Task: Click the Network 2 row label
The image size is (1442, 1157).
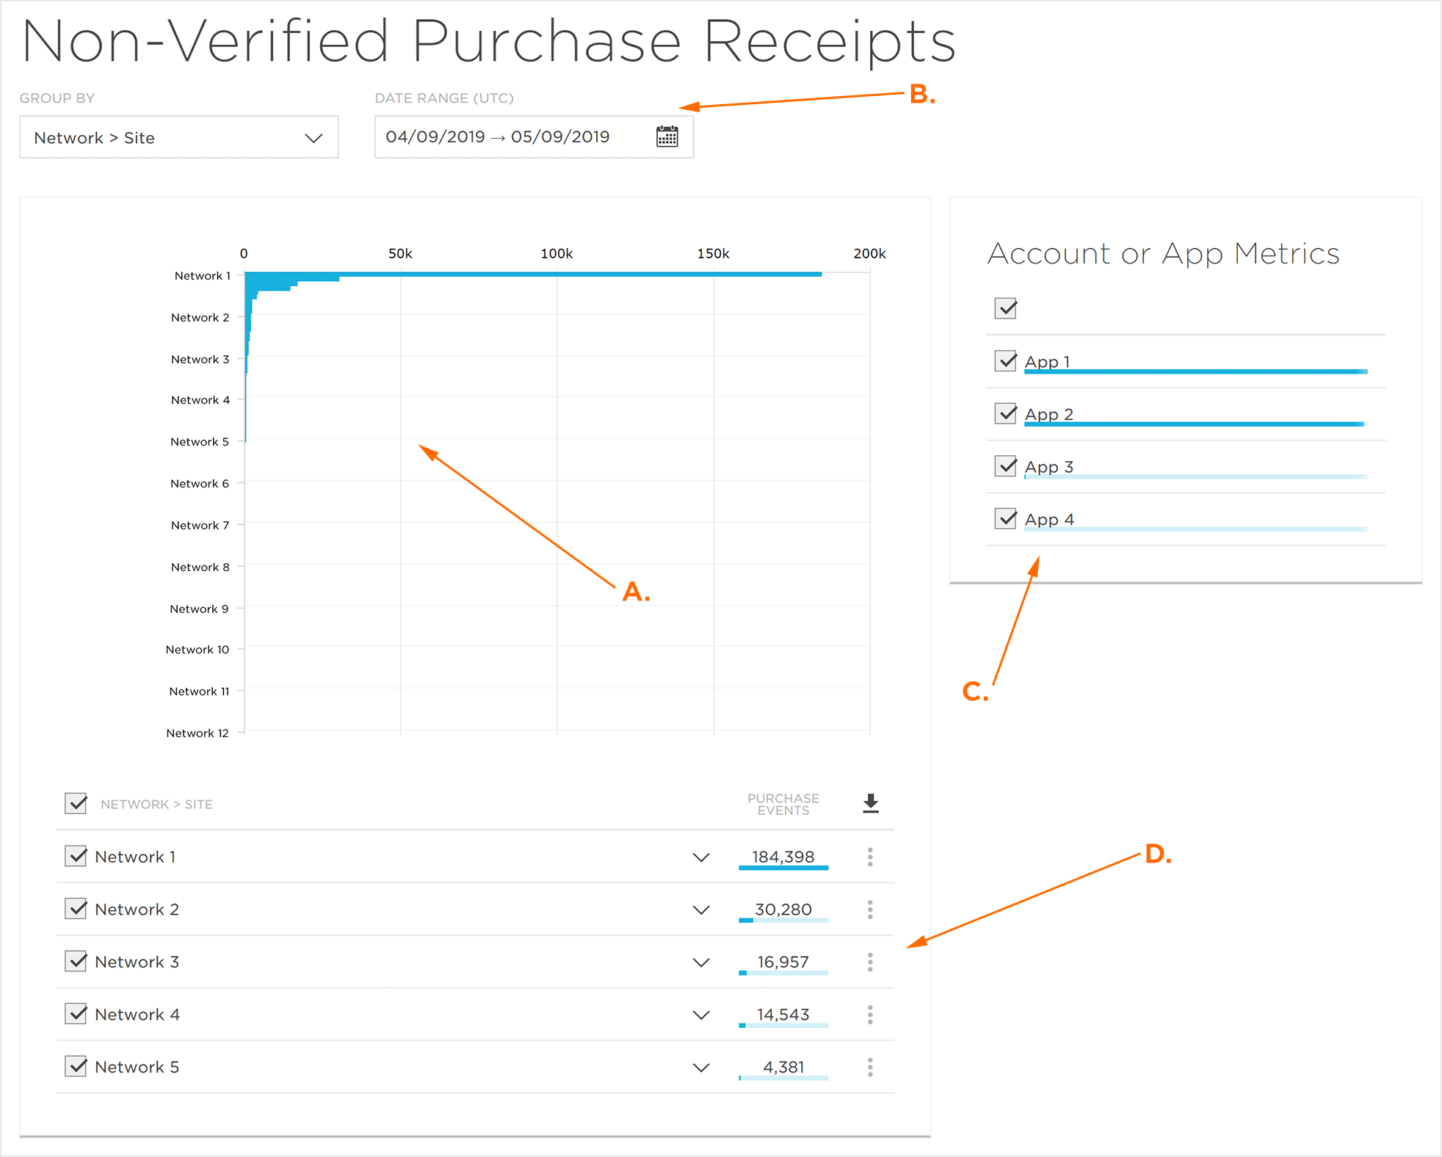Action: [x=137, y=910]
